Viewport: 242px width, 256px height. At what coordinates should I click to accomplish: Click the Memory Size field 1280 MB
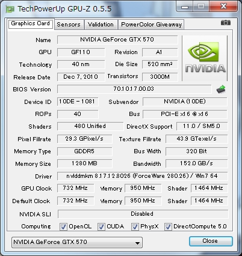[x=84, y=163]
